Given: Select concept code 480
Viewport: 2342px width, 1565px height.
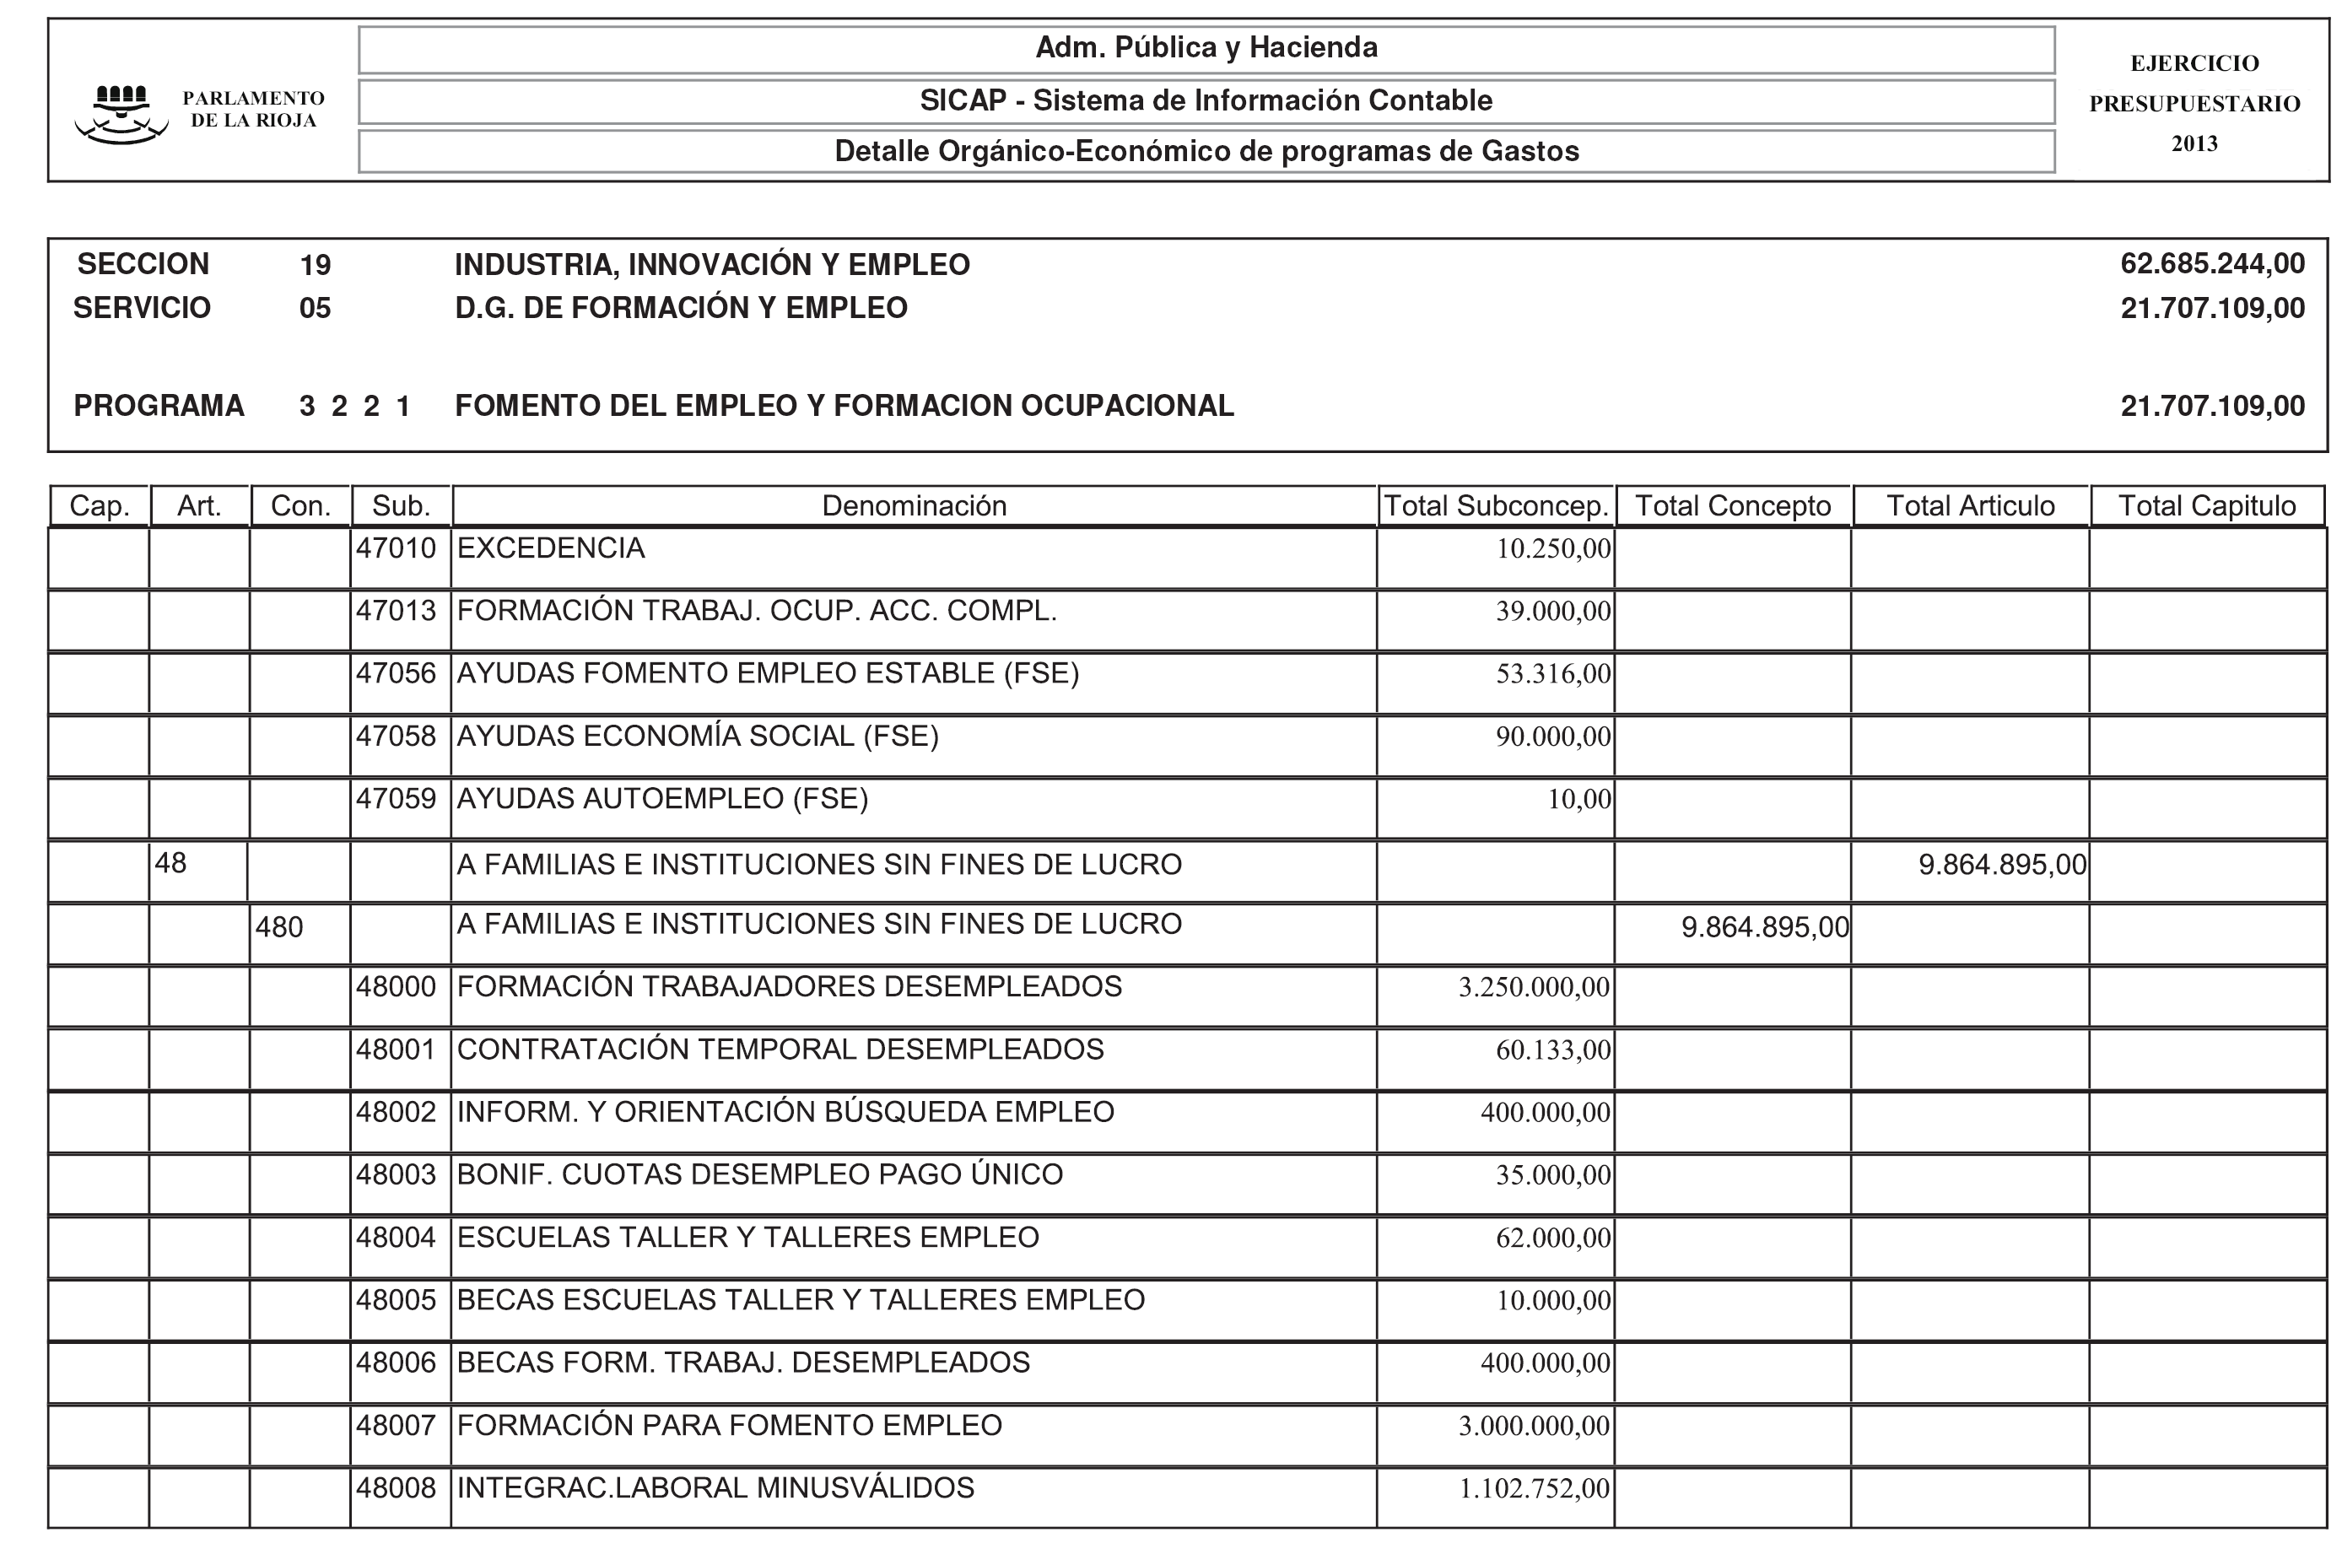Looking at the screenshot, I should tap(278, 928).
